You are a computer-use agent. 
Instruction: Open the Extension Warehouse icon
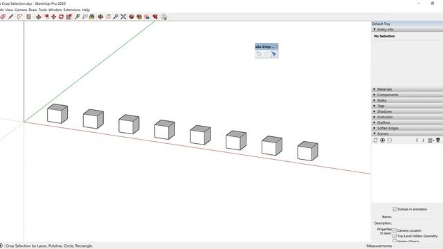click(x=139, y=17)
